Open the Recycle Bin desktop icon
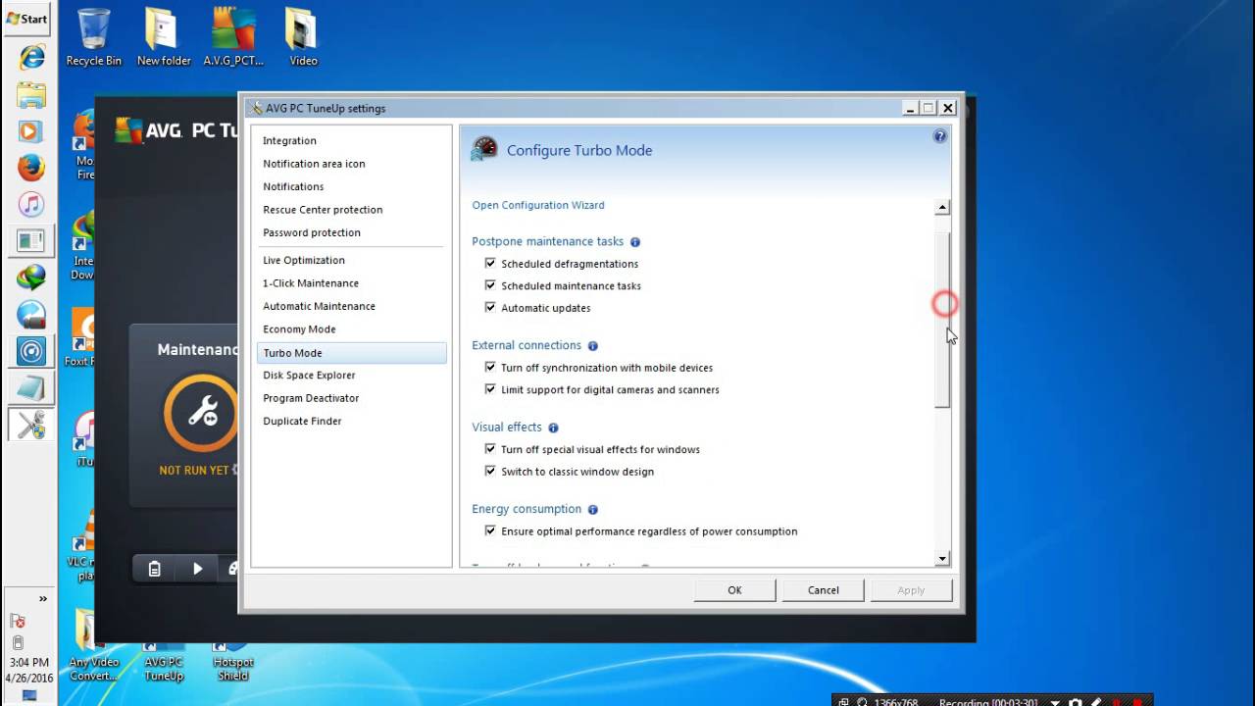The height and width of the screenshot is (706, 1255). [x=94, y=37]
